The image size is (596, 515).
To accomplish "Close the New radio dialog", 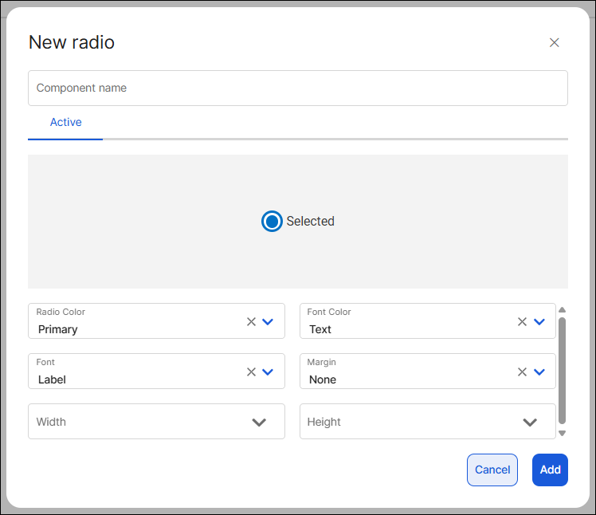I will click(555, 43).
